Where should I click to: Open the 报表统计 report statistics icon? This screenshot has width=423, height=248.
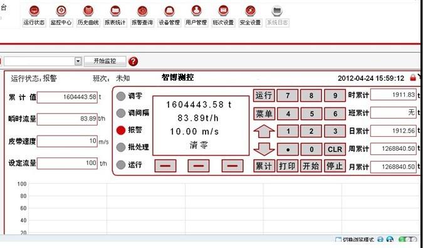coord(115,11)
